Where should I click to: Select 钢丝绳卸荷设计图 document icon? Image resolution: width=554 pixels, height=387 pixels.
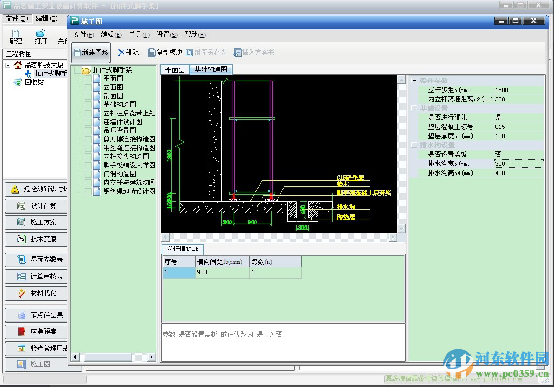pos(97,191)
